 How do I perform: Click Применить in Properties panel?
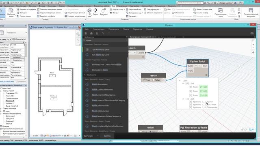[x=22, y=81]
